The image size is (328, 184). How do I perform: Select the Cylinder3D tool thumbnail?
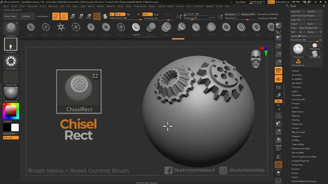point(315,55)
